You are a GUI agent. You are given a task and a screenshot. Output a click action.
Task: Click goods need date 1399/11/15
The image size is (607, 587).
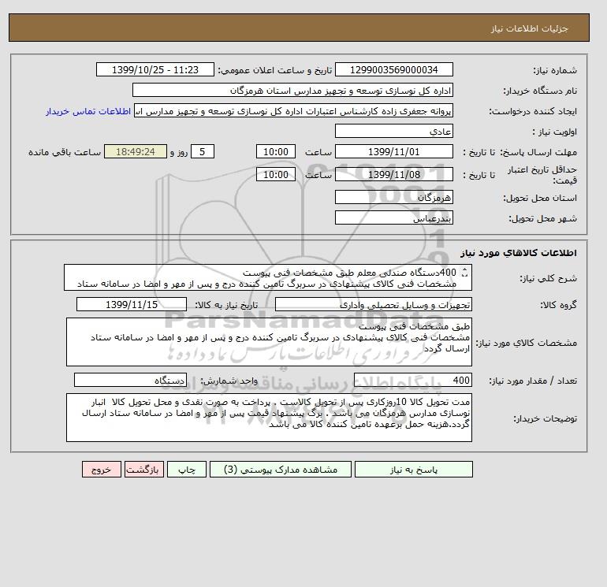(132, 304)
